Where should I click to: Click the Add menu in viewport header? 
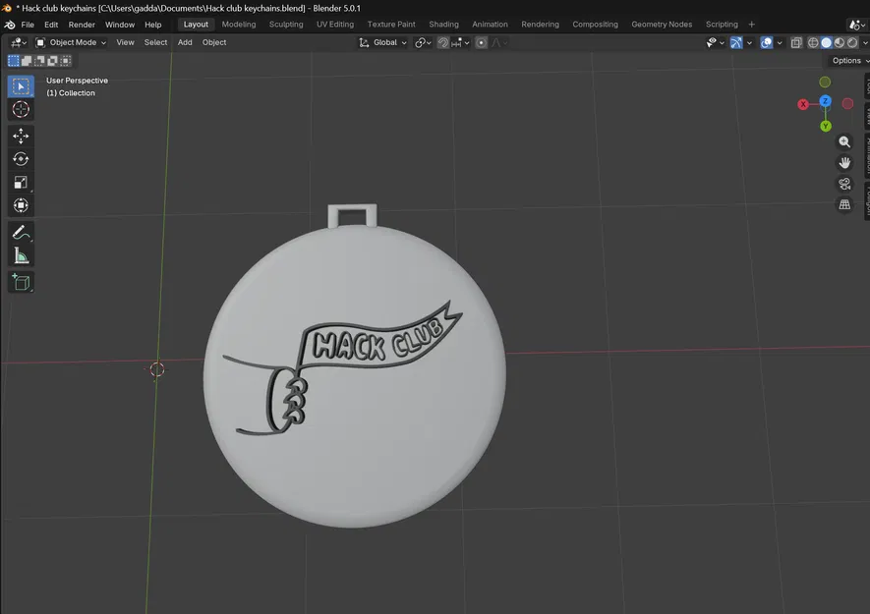pos(185,42)
